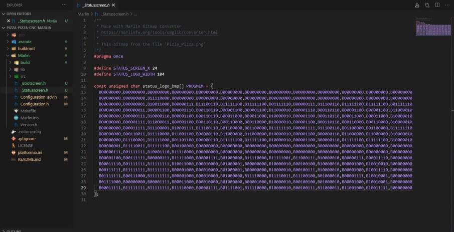This screenshot has height=232, width=454.
Task: Open Configuration_adv.h from the explorer
Action: [38, 97]
